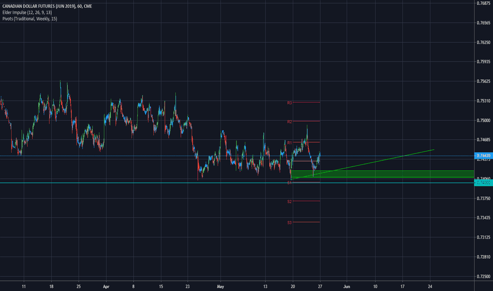Viewport: 493px width, 291px height.
Task: Click the Apr label on time axis
Action: click(106, 287)
